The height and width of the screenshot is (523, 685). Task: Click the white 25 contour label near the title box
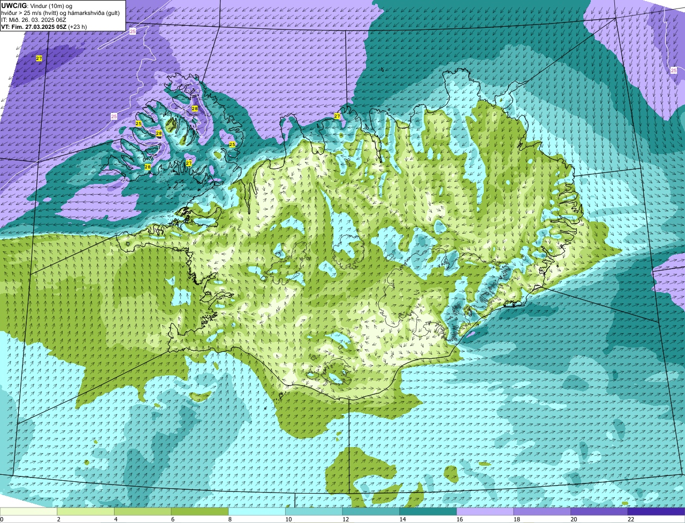click(133, 32)
